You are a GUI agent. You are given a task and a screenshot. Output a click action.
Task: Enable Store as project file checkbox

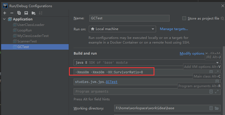pyautogui.click(x=184, y=18)
